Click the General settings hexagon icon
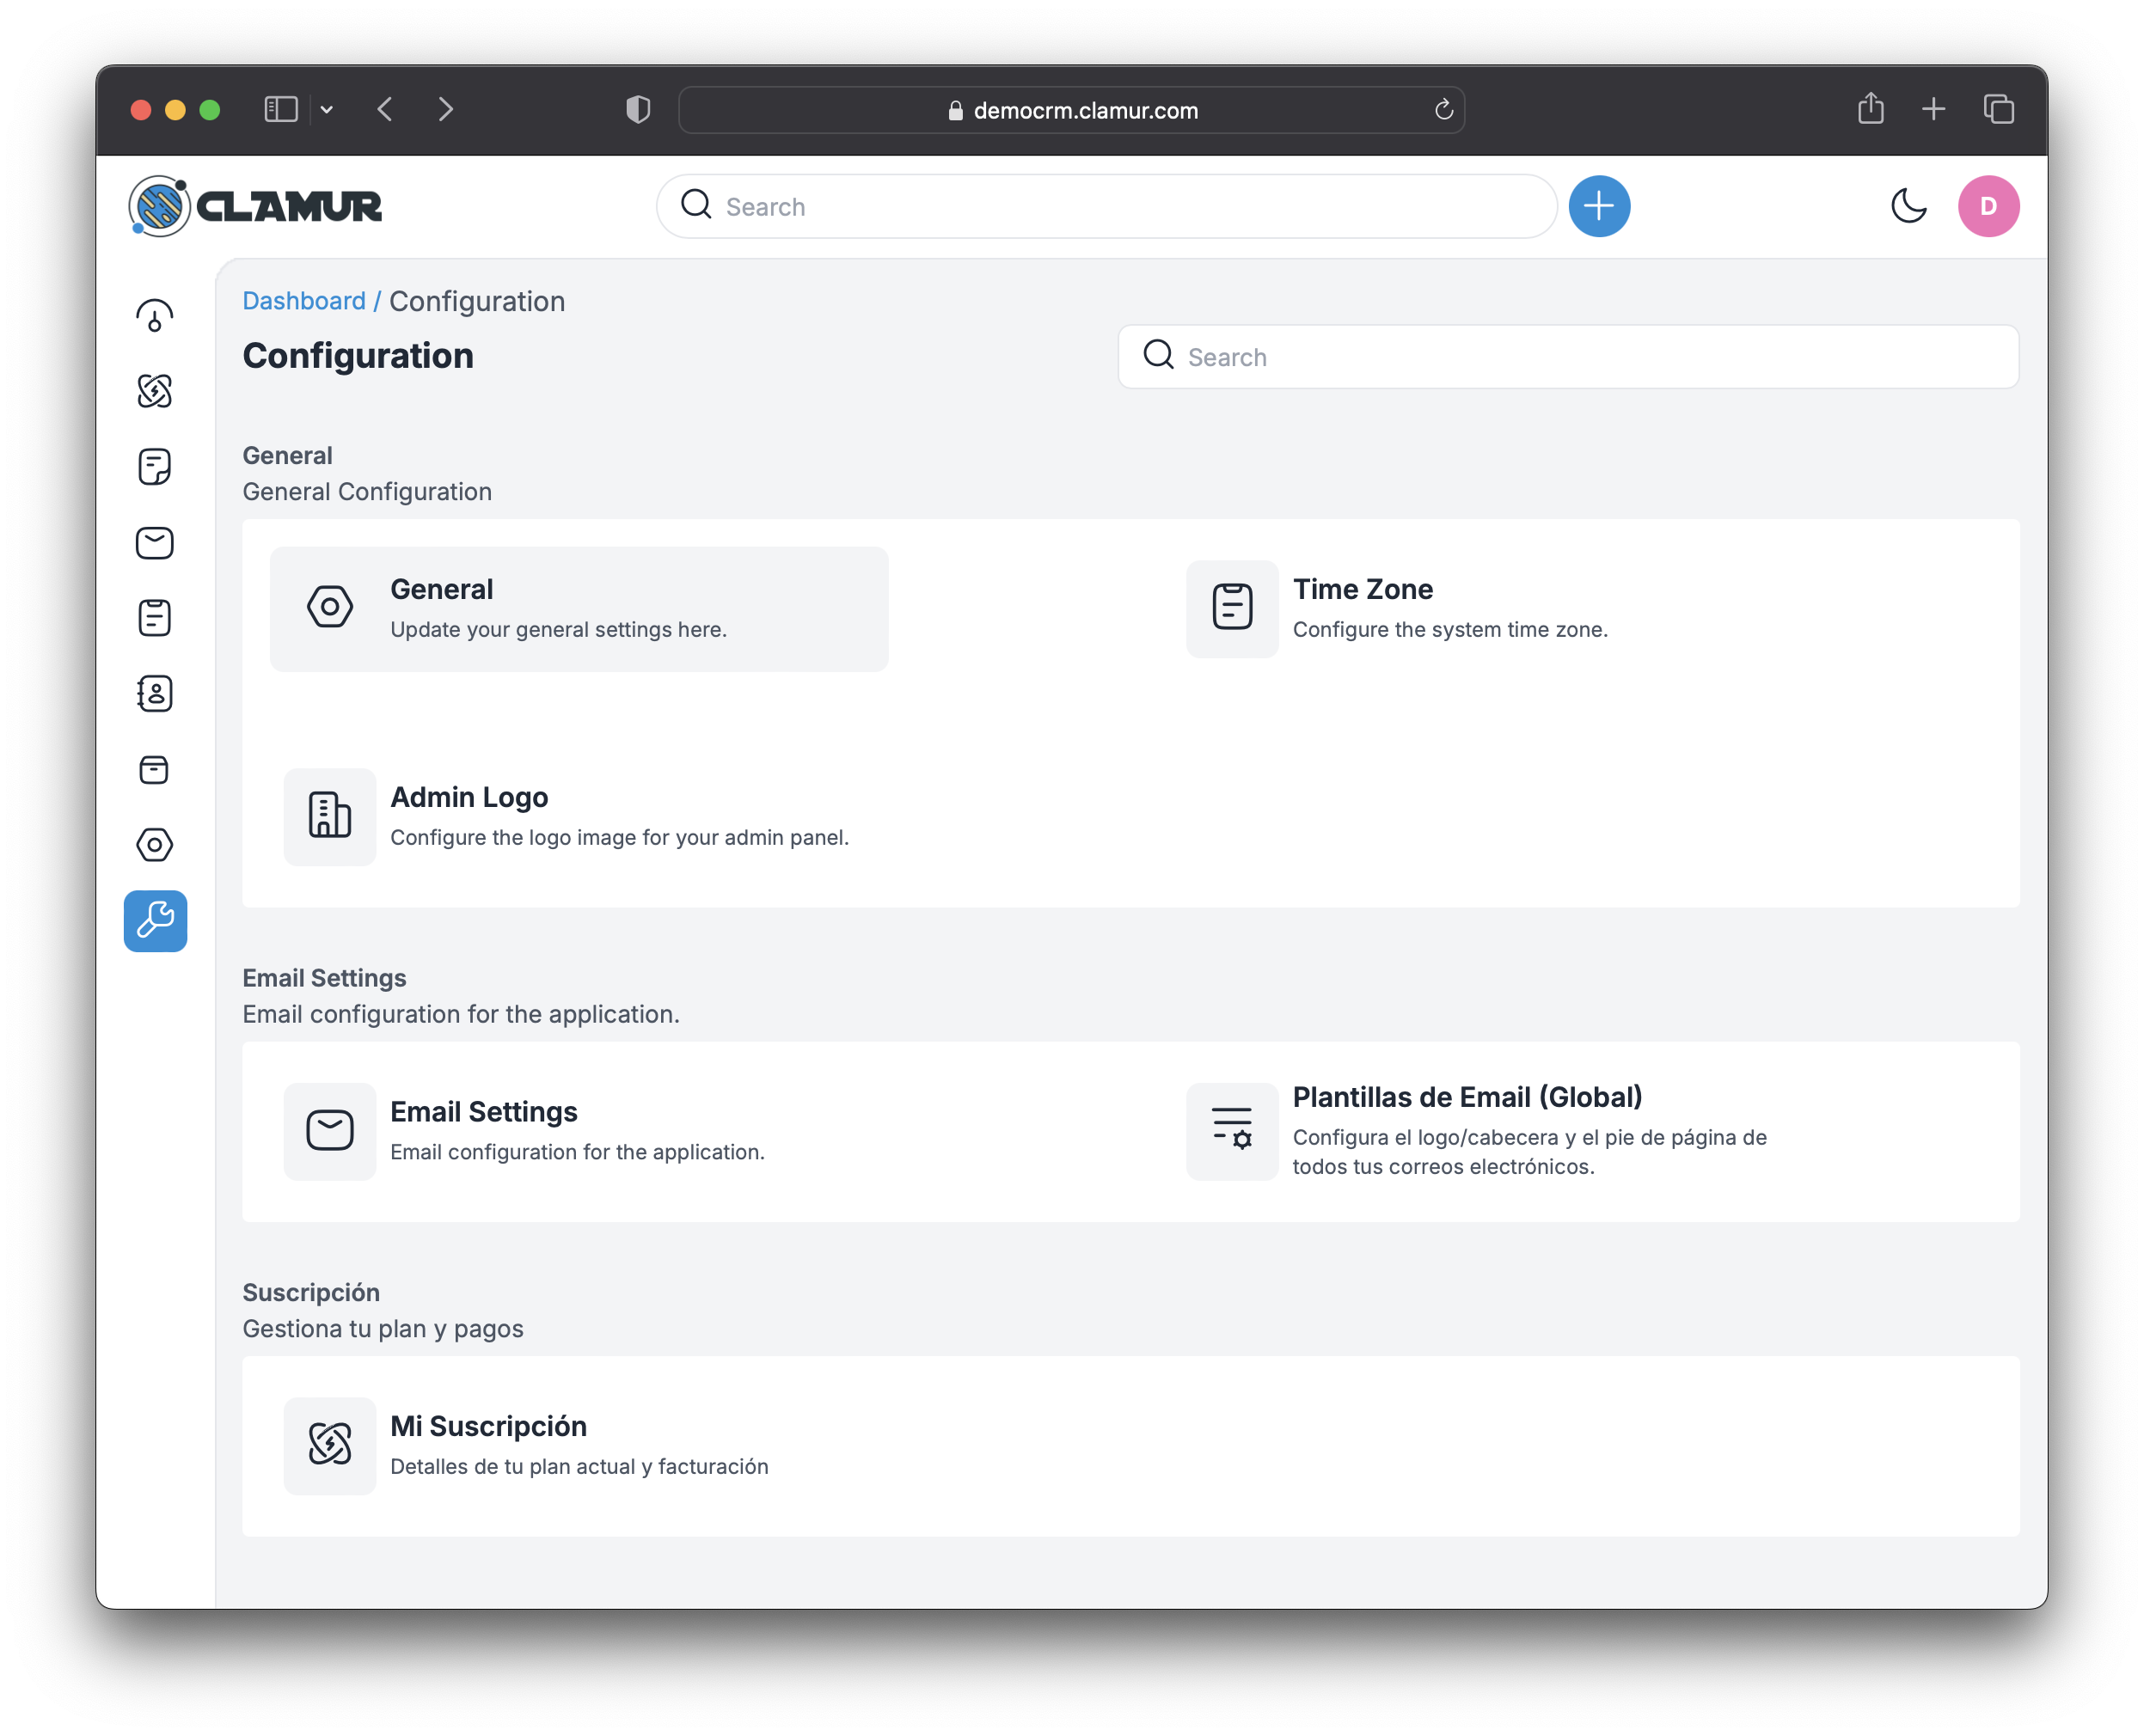This screenshot has height=1736, width=2144. 330,607
